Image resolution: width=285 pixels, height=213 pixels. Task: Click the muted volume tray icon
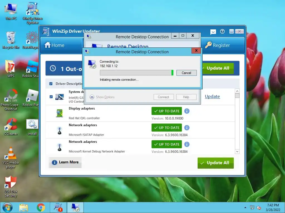click(259, 207)
